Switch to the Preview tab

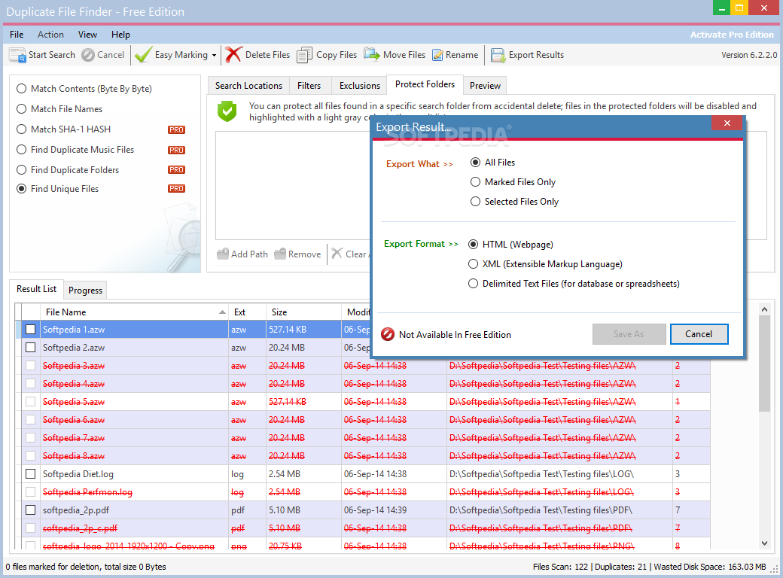[485, 86]
